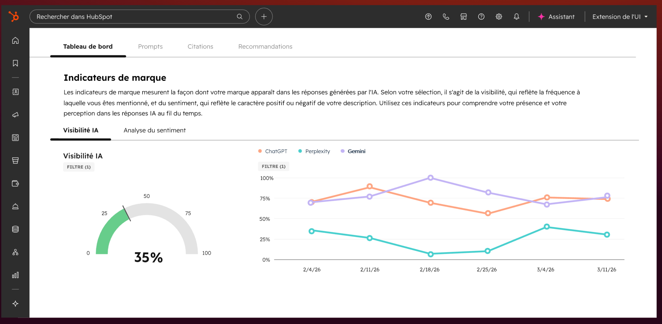Click the plus create button

264,17
